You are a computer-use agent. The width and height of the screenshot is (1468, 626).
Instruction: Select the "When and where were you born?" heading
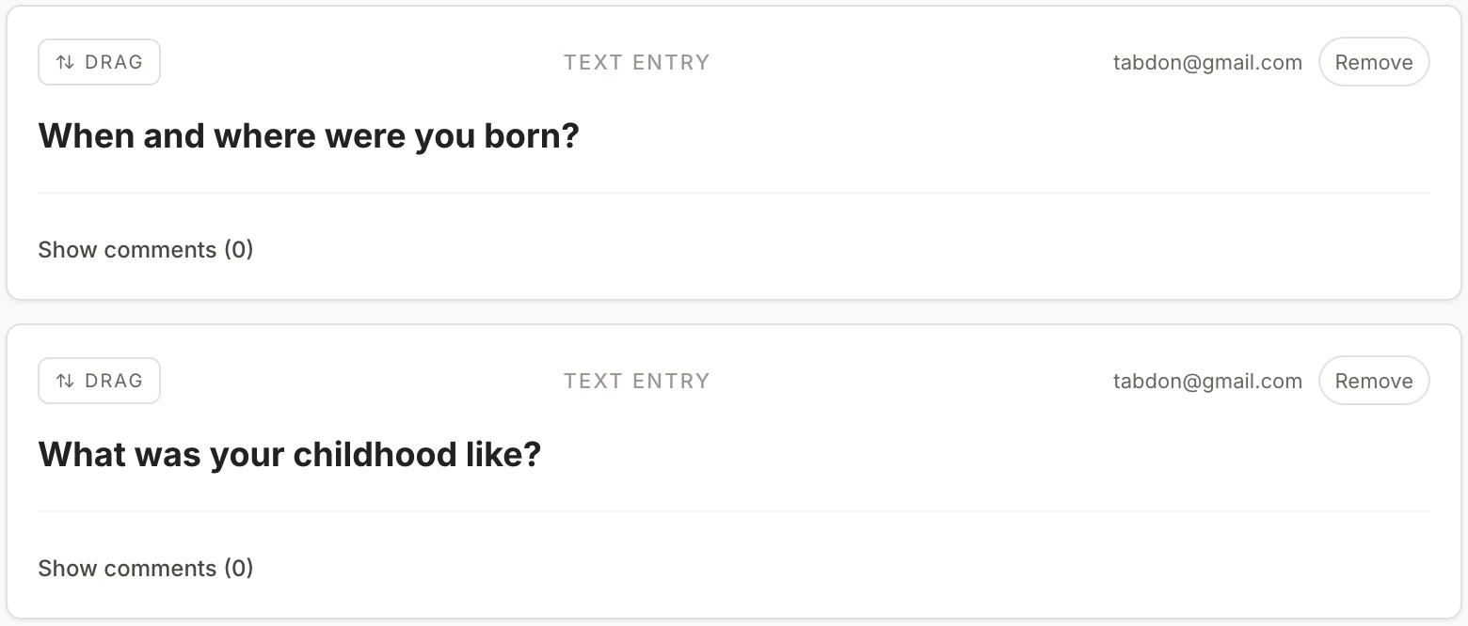(308, 136)
